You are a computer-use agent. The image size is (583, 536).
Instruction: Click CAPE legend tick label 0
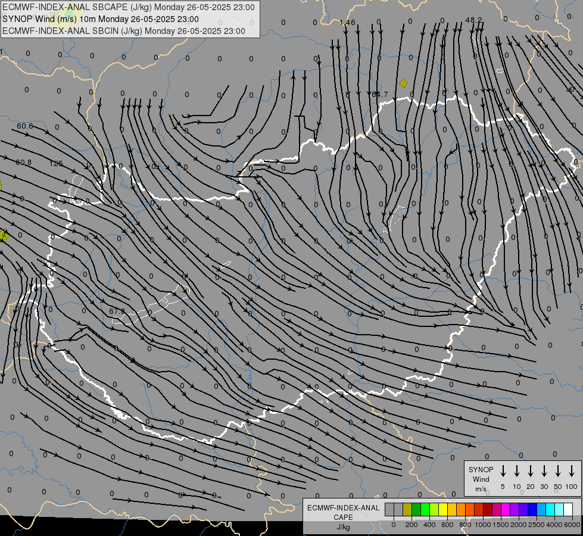pos(394,525)
